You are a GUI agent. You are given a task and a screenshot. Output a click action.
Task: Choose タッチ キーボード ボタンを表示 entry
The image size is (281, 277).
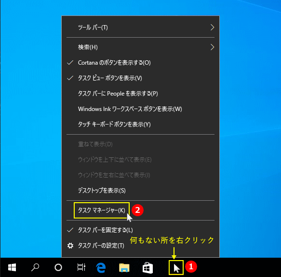point(141,125)
